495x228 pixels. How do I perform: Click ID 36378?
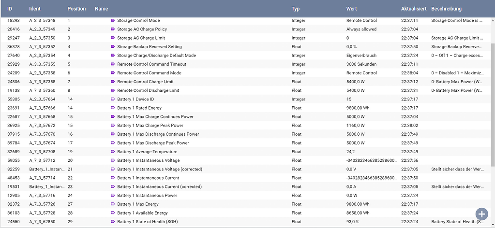[x=13, y=47]
